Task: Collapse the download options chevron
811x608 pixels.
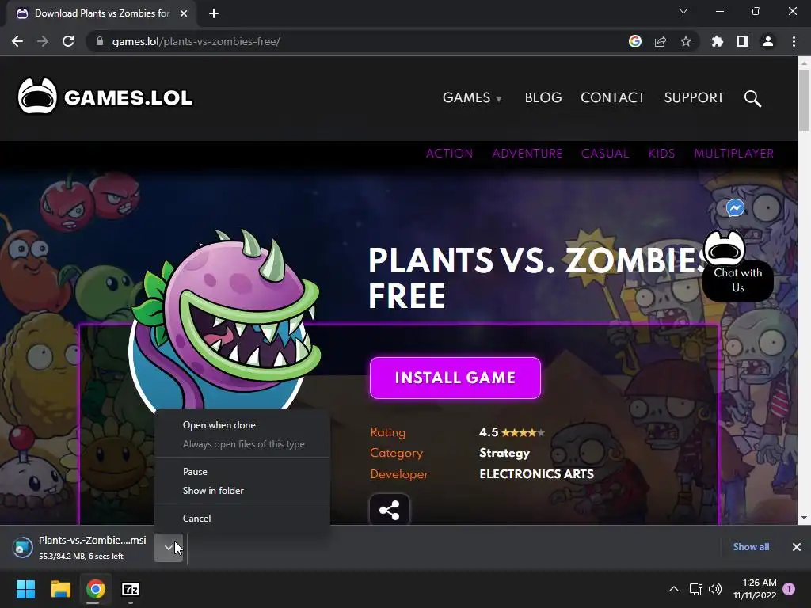Action: click(169, 548)
